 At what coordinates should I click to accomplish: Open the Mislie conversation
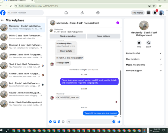(23, 37)
